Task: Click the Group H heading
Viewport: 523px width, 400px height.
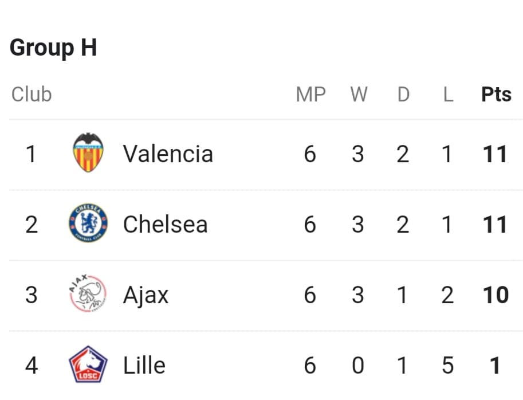Action: pyautogui.click(x=53, y=48)
